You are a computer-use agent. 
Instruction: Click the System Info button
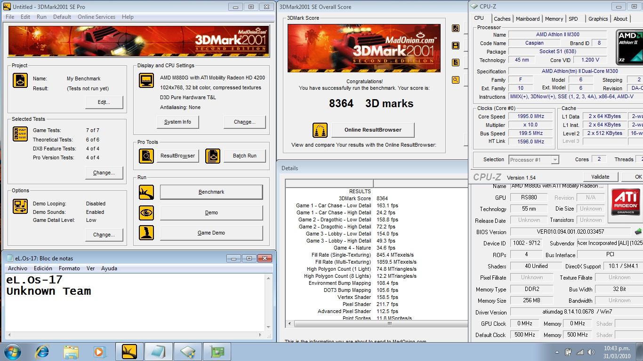[177, 122]
